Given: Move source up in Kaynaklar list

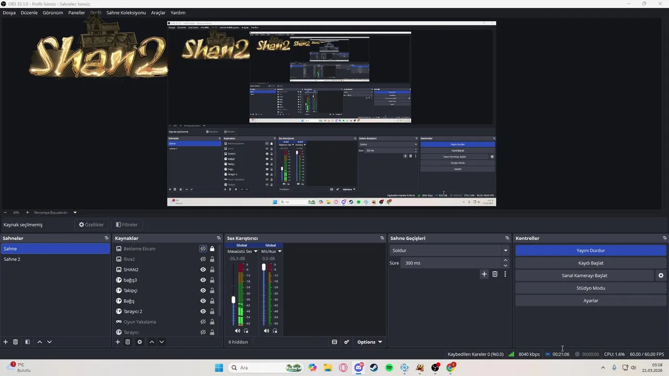Looking at the screenshot, I should coord(152,342).
